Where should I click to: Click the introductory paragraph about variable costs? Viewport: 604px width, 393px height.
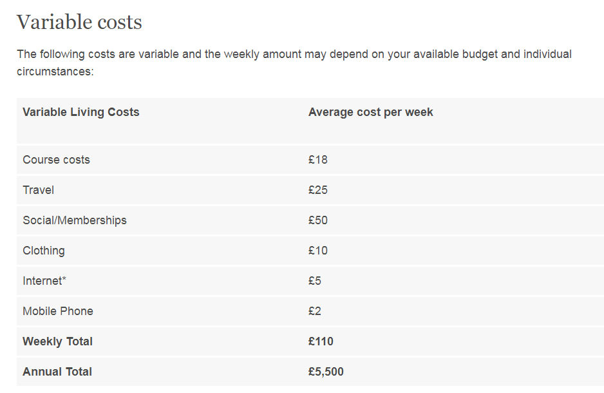(294, 62)
